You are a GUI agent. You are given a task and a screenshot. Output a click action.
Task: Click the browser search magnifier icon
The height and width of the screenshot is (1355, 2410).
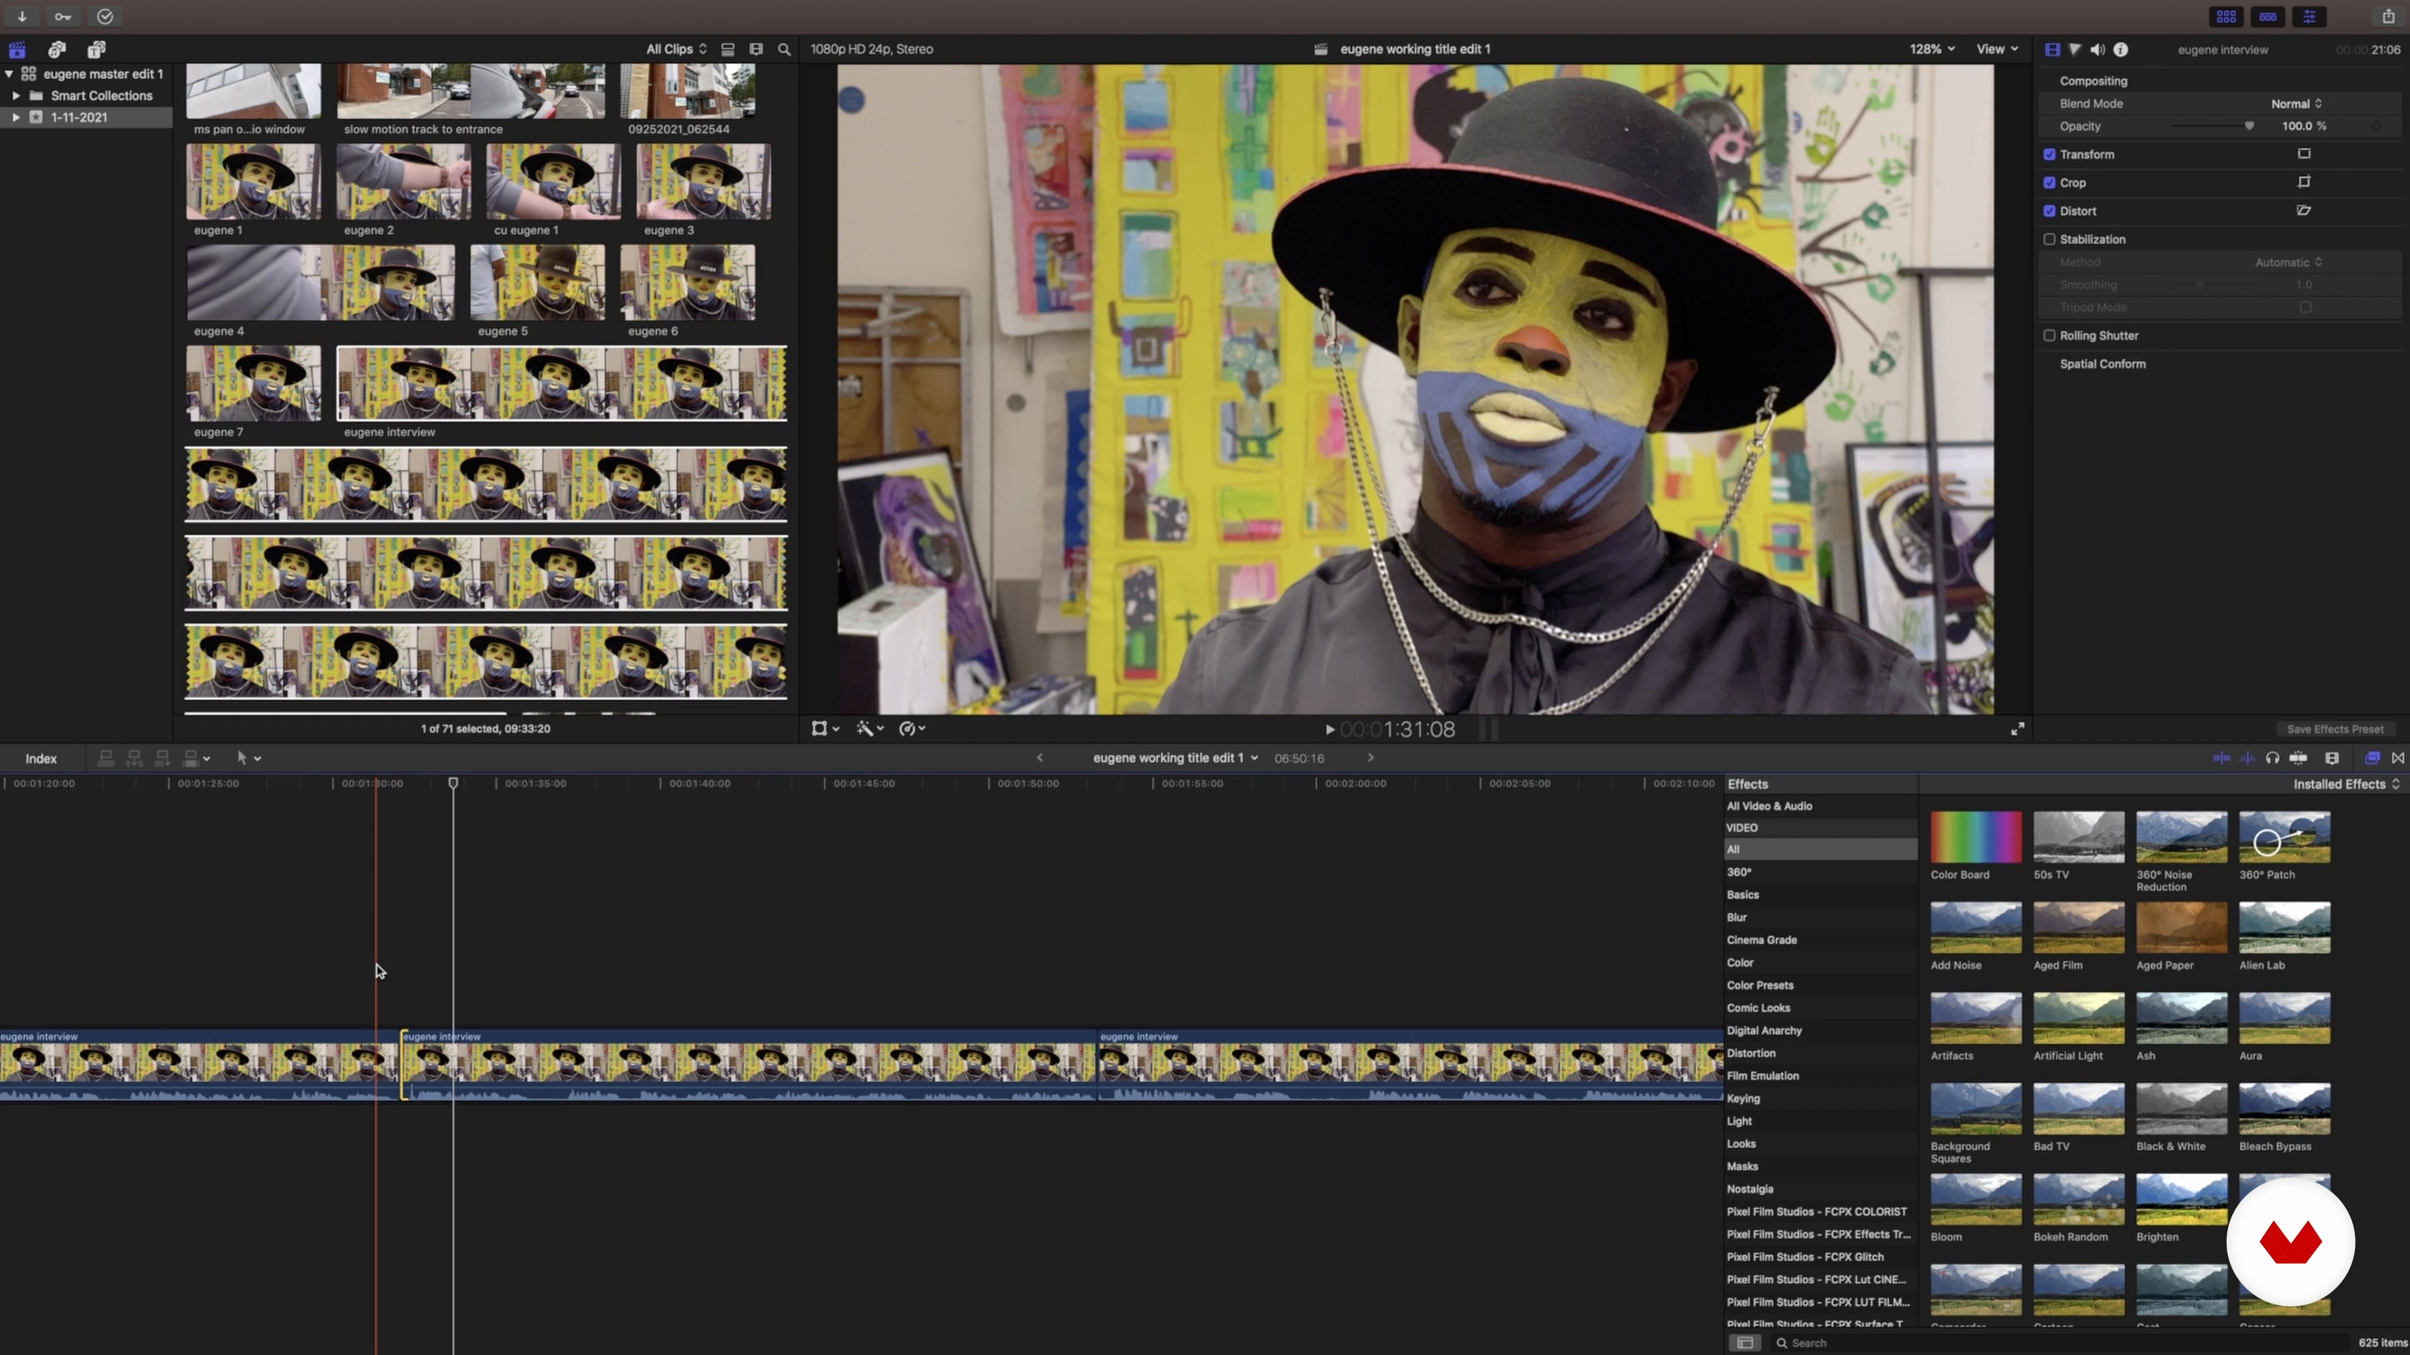784,50
